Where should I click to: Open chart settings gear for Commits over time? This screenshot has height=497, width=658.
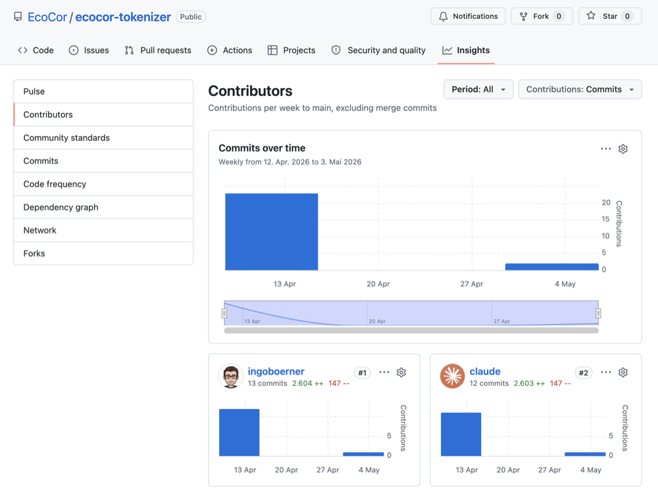coord(622,149)
